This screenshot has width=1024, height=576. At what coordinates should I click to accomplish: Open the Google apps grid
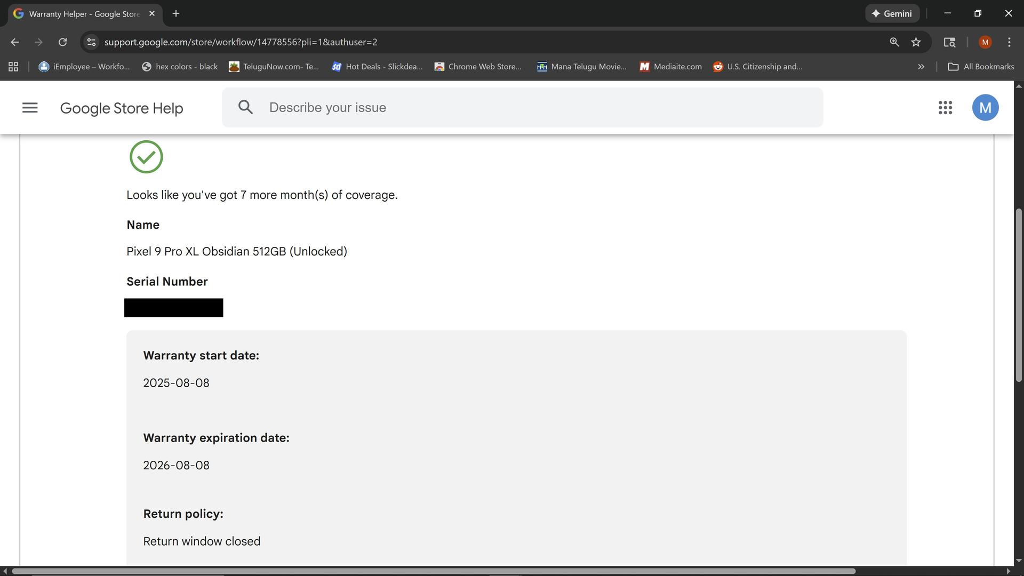pyautogui.click(x=945, y=108)
